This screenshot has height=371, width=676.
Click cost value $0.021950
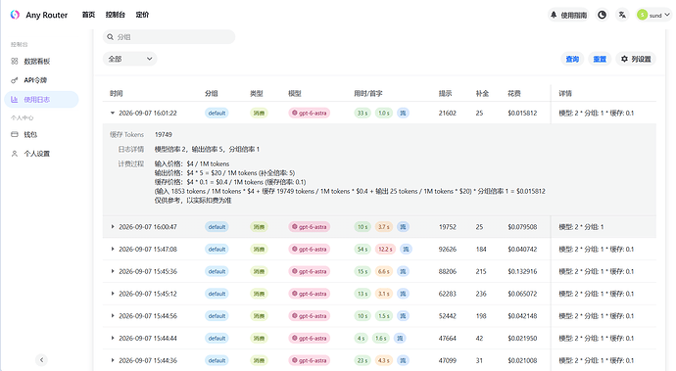(x=522, y=339)
